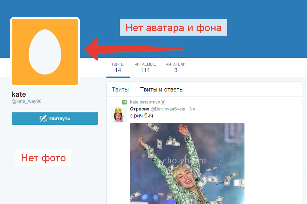Click the @kate_way98 handle
This screenshot has width=307, height=204.
tap(26, 102)
